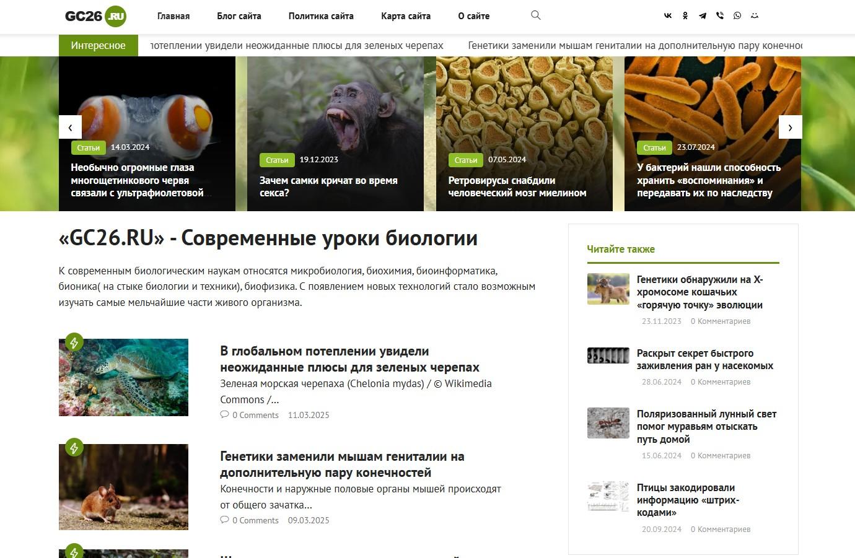This screenshot has height=558, width=855.
Task: Open slide Ретровирусы снабдили мозг миелином
Action: (517, 186)
